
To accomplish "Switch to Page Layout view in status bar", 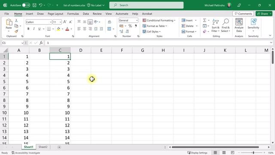I will coord(224,152).
